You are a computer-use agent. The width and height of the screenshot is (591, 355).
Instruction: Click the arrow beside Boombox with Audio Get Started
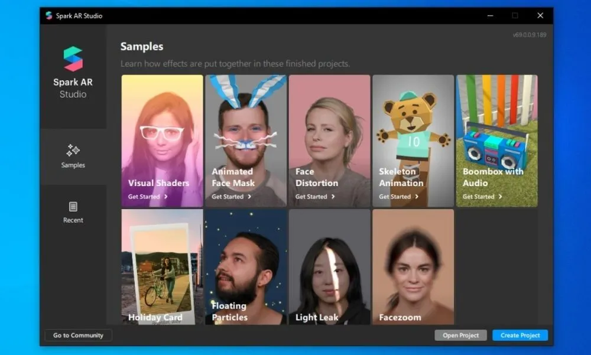click(x=501, y=197)
